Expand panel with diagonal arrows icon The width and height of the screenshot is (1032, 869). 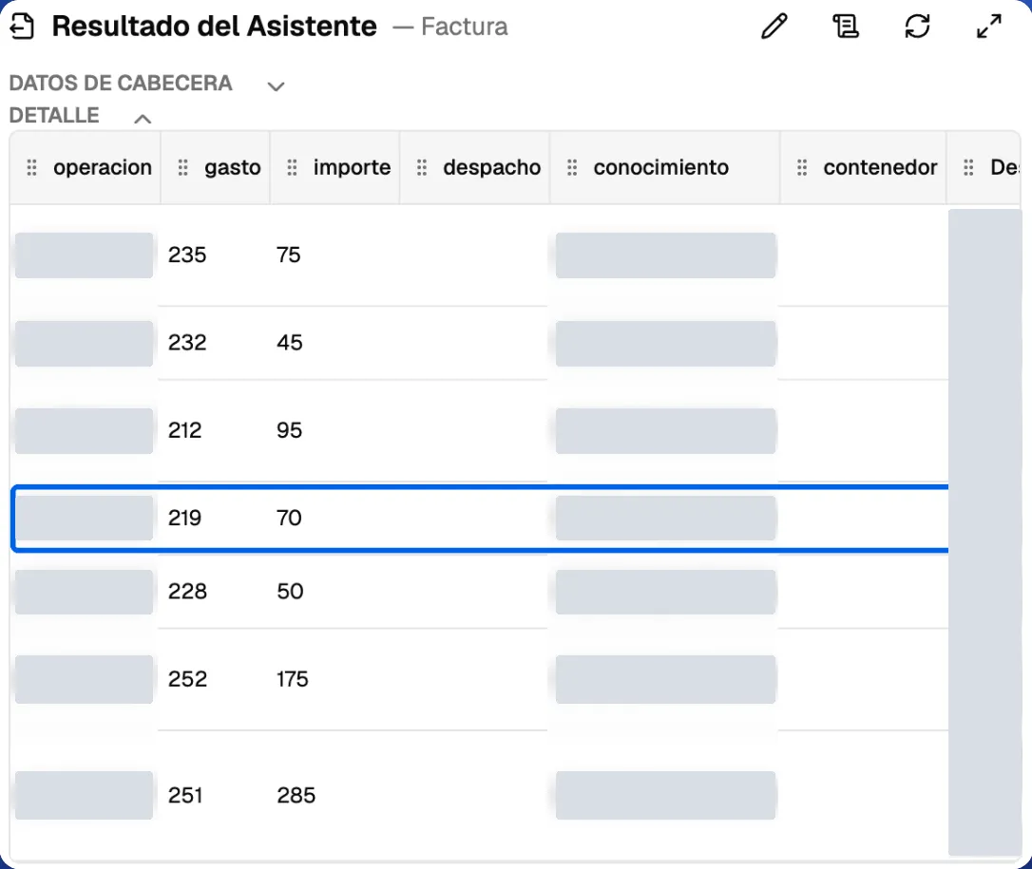988,27
